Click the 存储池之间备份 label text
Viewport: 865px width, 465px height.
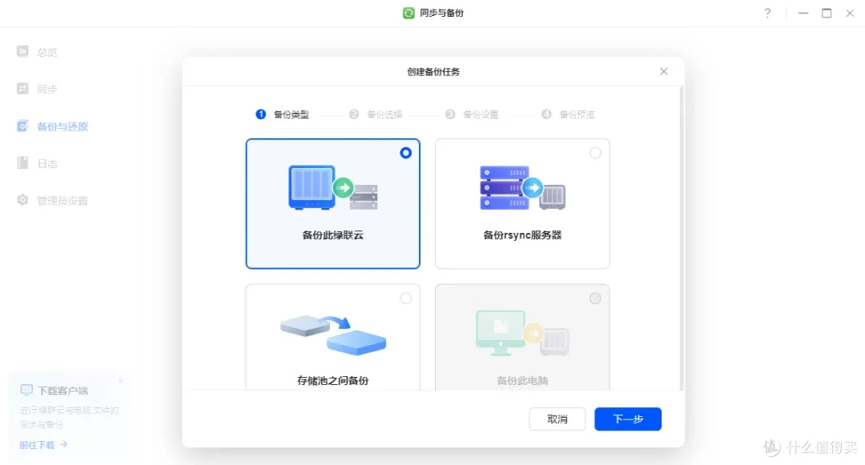[332, 380]
